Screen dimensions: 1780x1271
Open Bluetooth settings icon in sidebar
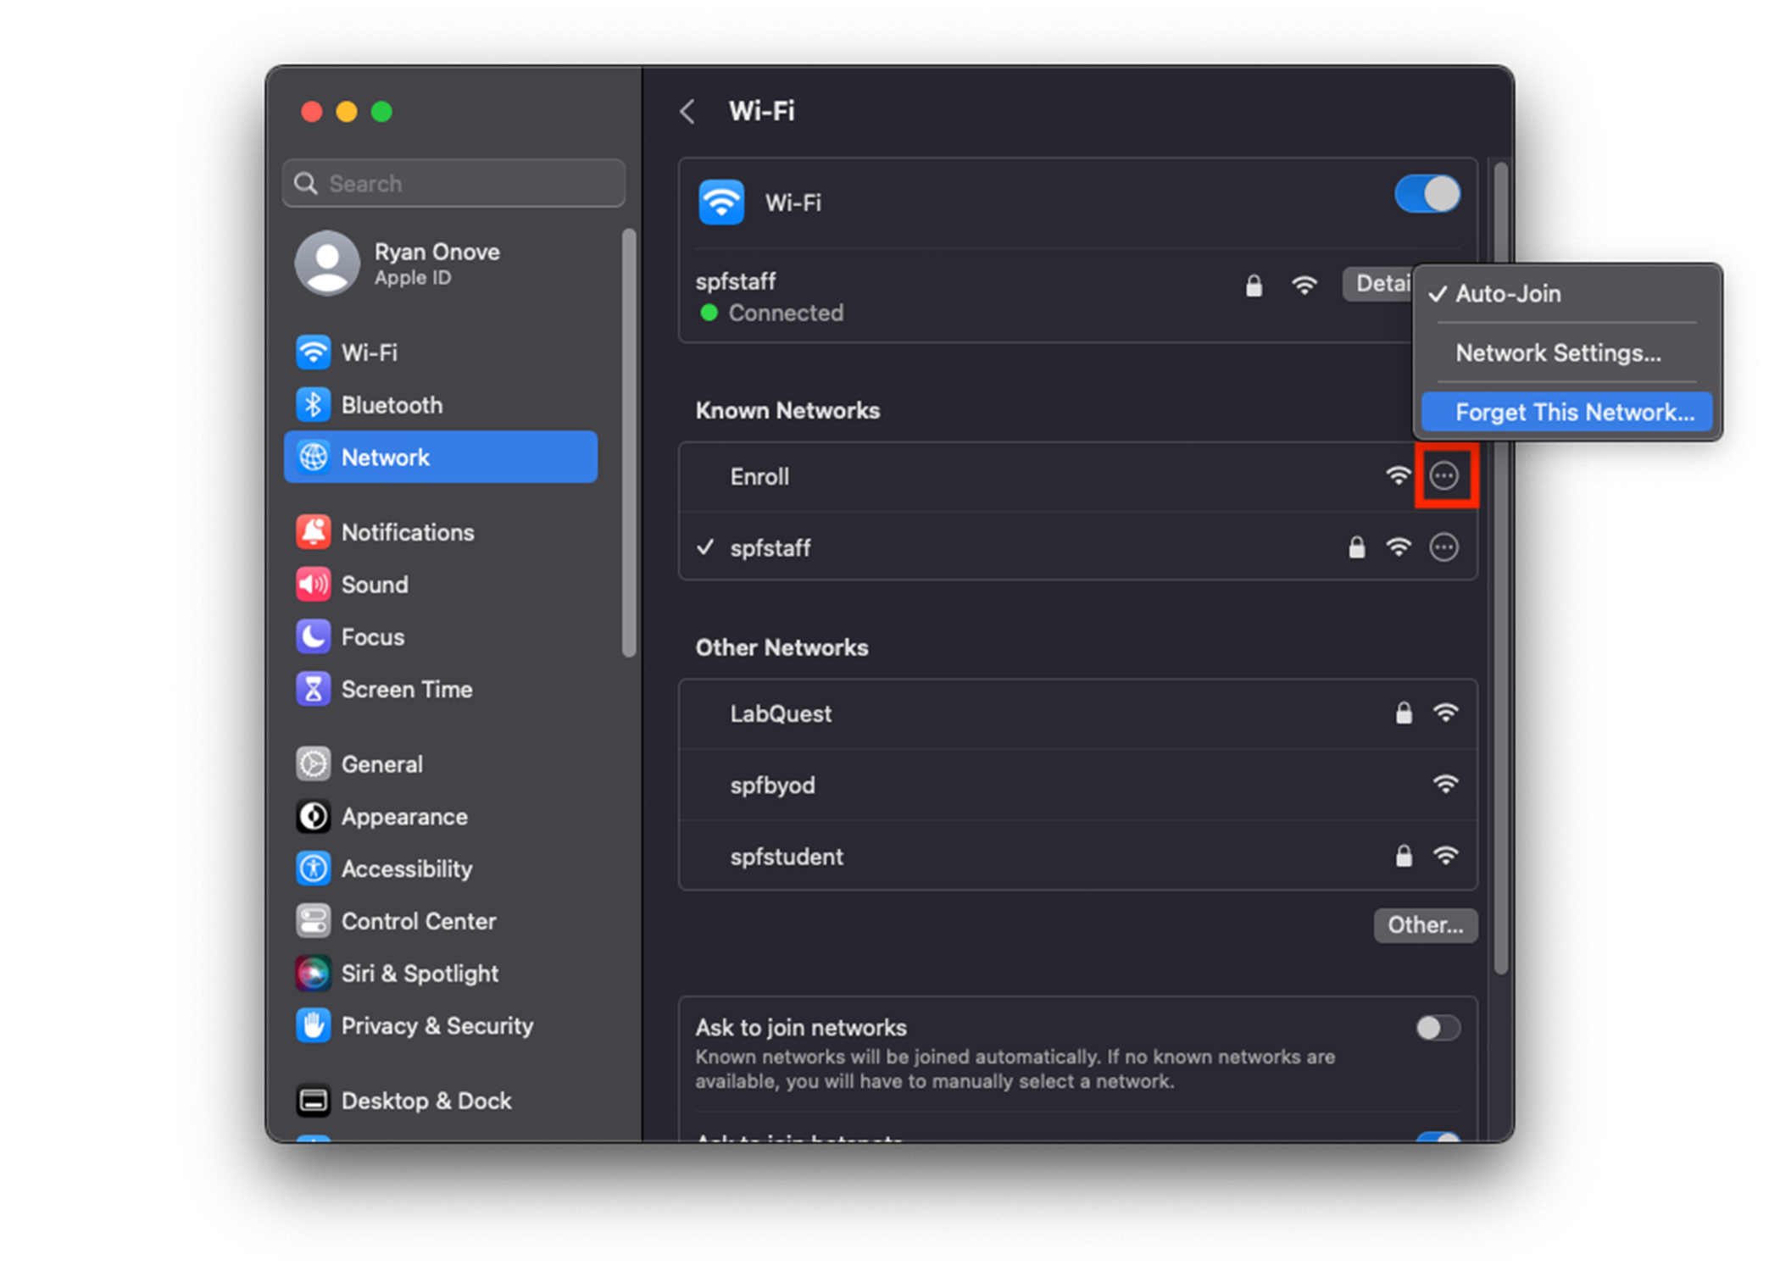313,405
